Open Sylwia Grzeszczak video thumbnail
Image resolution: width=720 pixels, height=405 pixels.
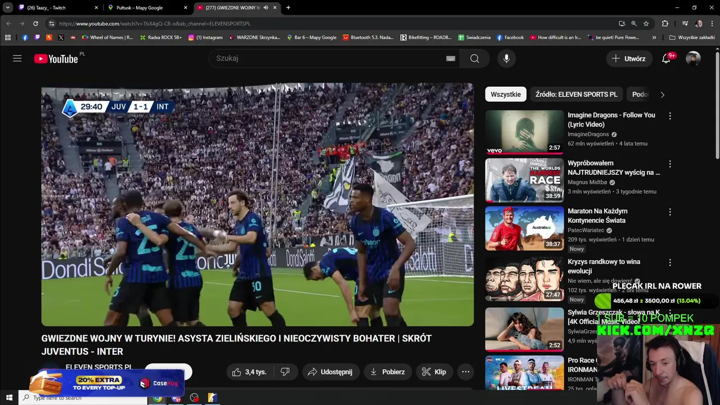click(x=524, y=329)
